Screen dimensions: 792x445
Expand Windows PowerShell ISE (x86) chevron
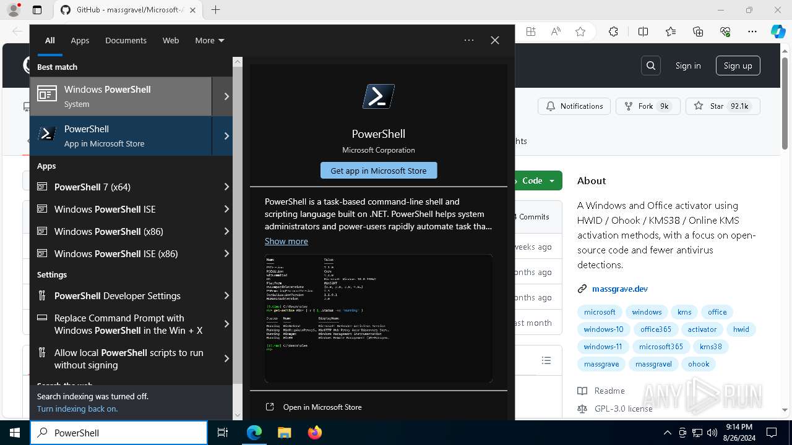click(226, 253)
